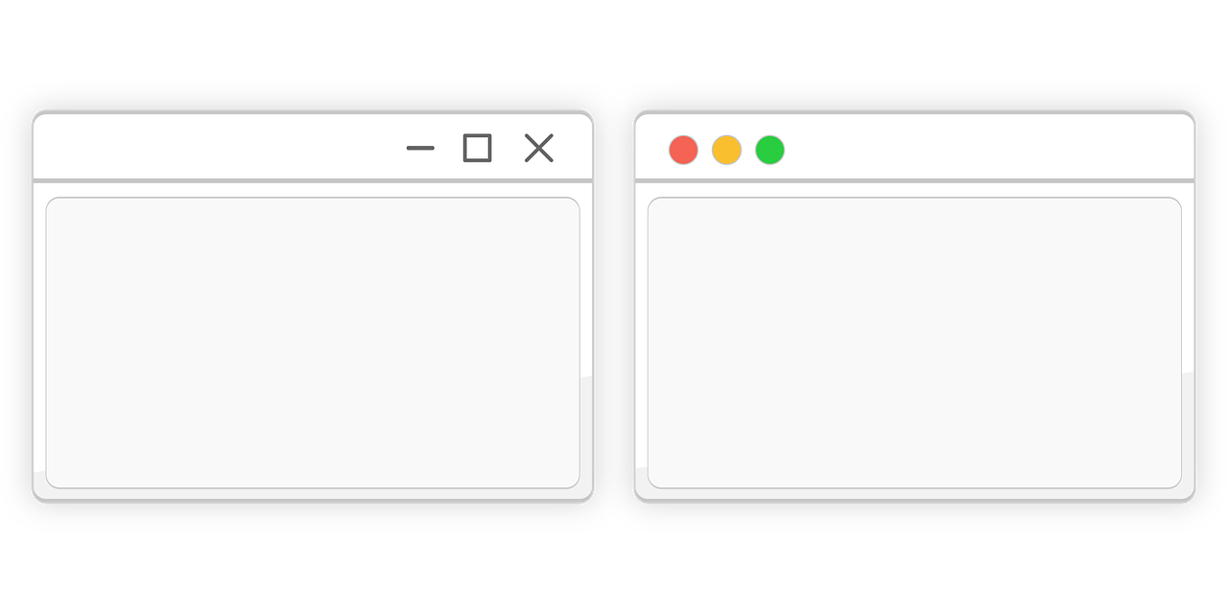Viewport: 1228px width, 614px height.
Task: Focus the rounded gray panel in the Windows-style window
Action: (x=313, y=342)
